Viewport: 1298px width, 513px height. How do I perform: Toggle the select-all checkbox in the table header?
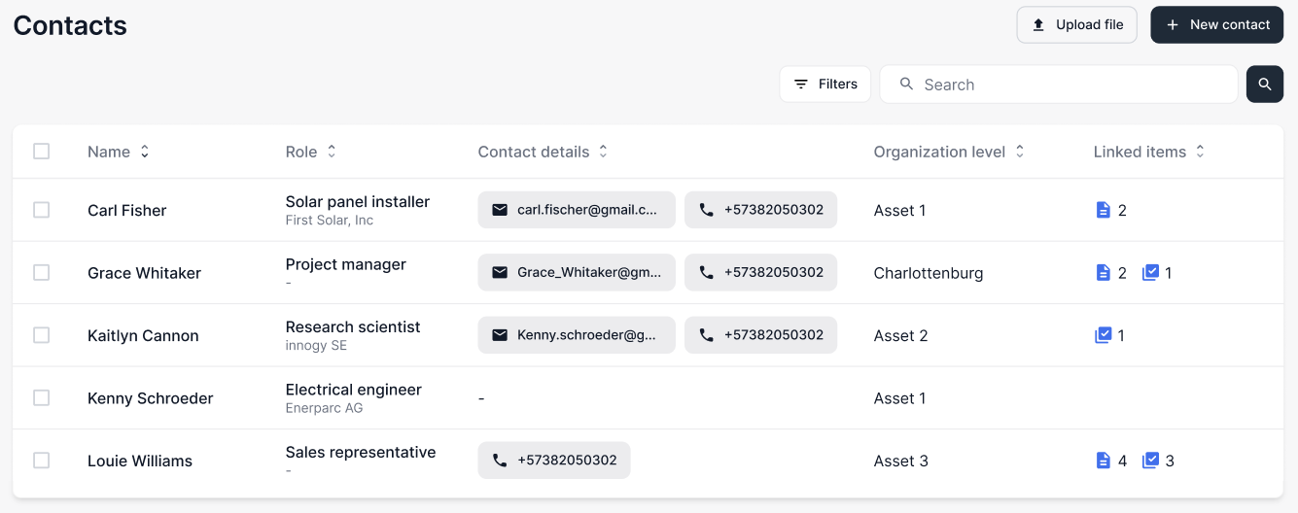pos(41,152)
